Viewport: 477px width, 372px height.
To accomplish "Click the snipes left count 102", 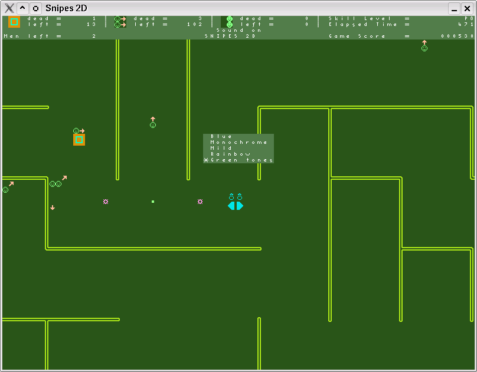I will click(x=195, y=24).
